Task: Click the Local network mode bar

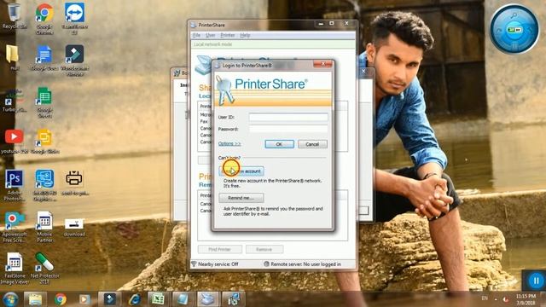Action: (273, 44)
